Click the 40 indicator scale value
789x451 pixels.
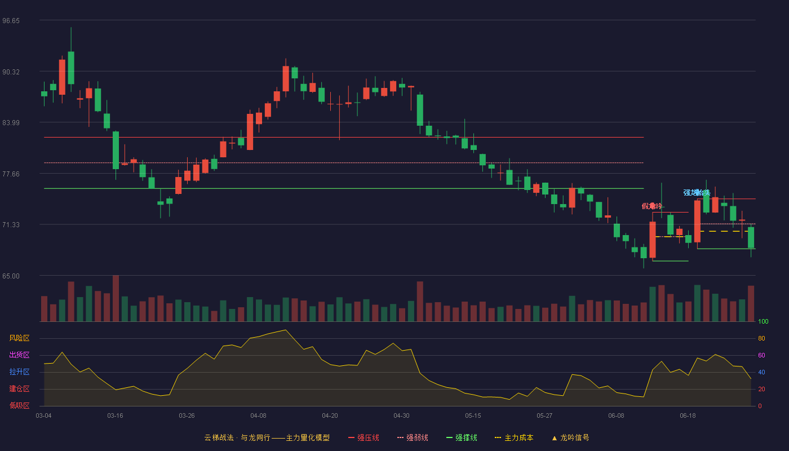click(761, 372)
